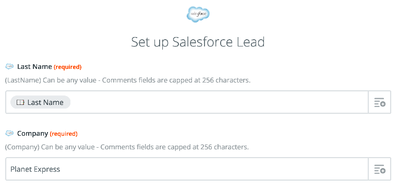Image resolution: width=398 pixels, height=190 pixels.
Task: Click the Salesforce icon beside Company label
Action: point(9,133)
